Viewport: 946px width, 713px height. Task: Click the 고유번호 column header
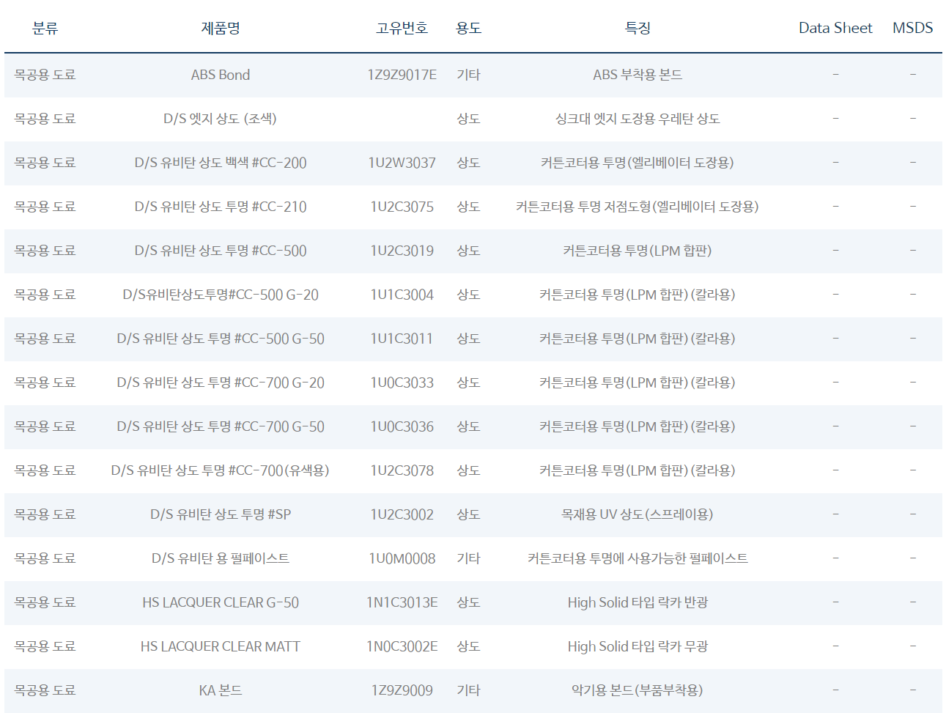tap(402, 28)
